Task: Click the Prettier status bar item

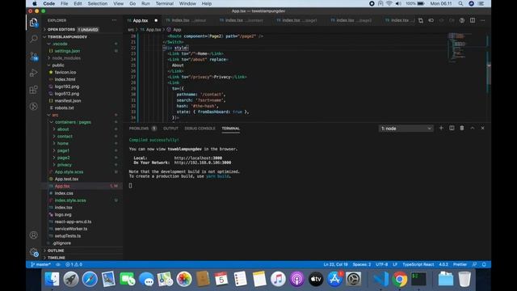Action: point(460,264)
